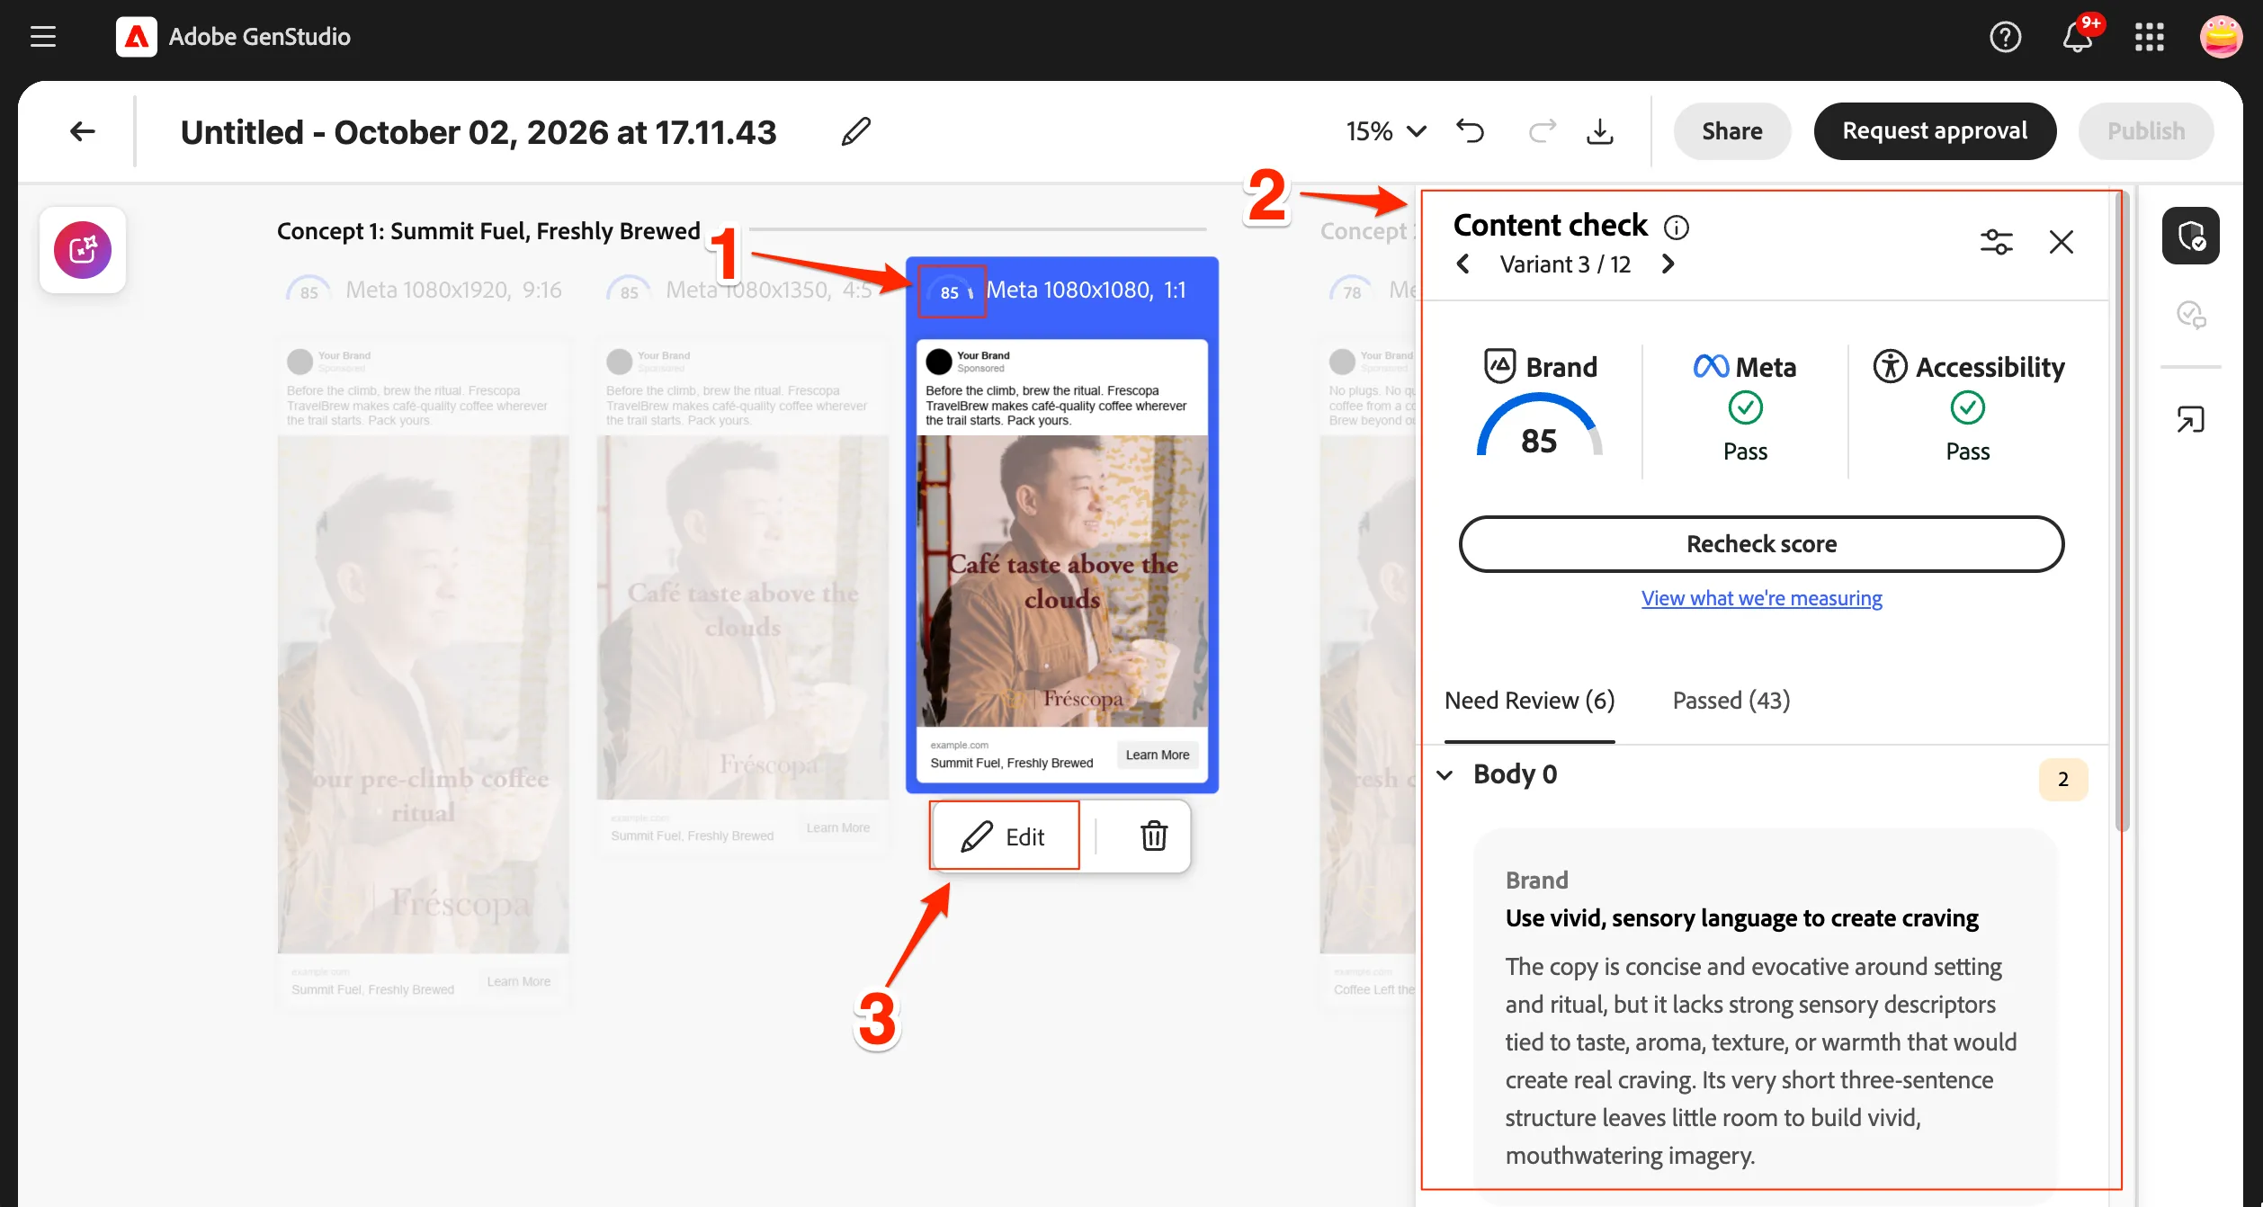
Task: Open the apps grid switcher
Action: 2149,37
